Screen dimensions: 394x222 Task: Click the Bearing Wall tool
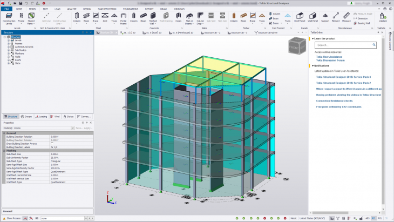362,23
